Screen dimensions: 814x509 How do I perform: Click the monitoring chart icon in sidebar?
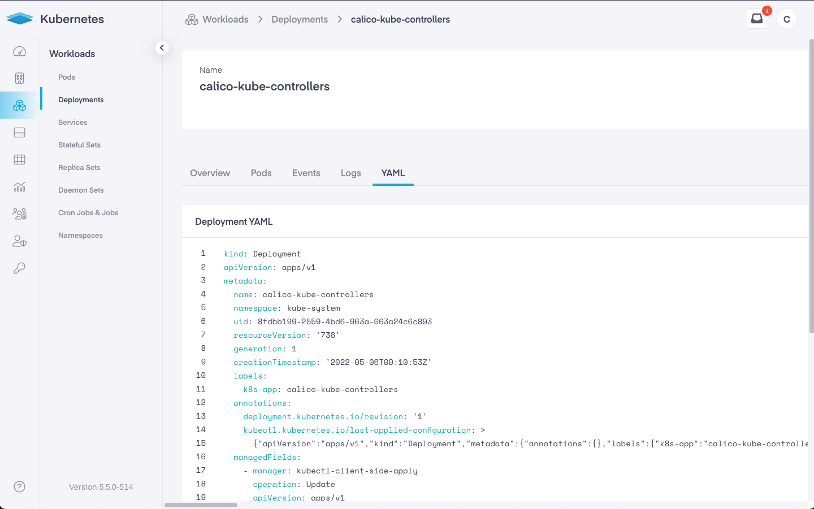(x=20, y=187)
